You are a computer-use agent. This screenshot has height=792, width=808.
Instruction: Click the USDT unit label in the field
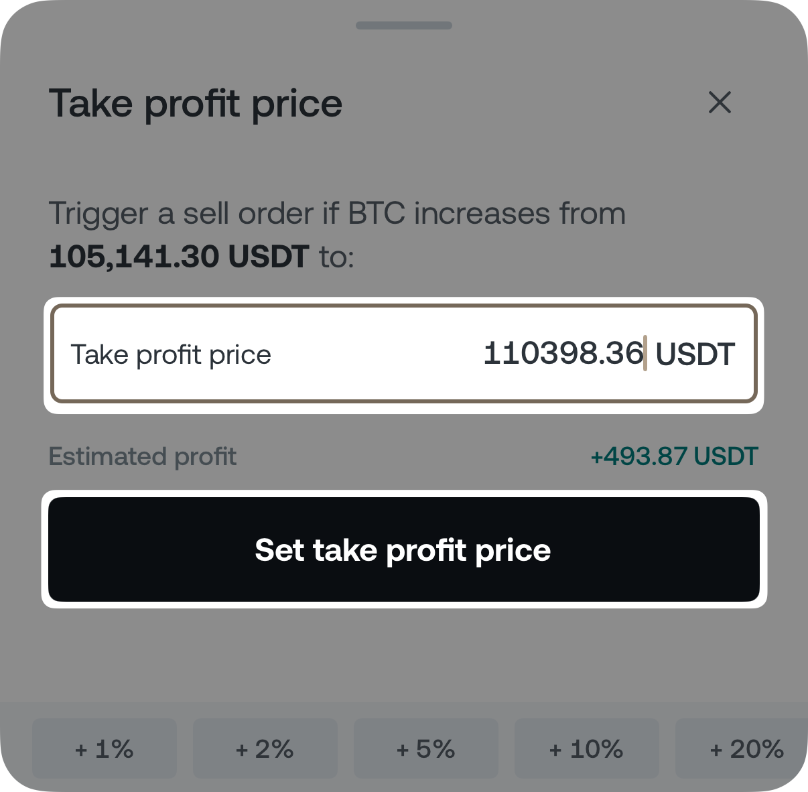coord(695,354)
